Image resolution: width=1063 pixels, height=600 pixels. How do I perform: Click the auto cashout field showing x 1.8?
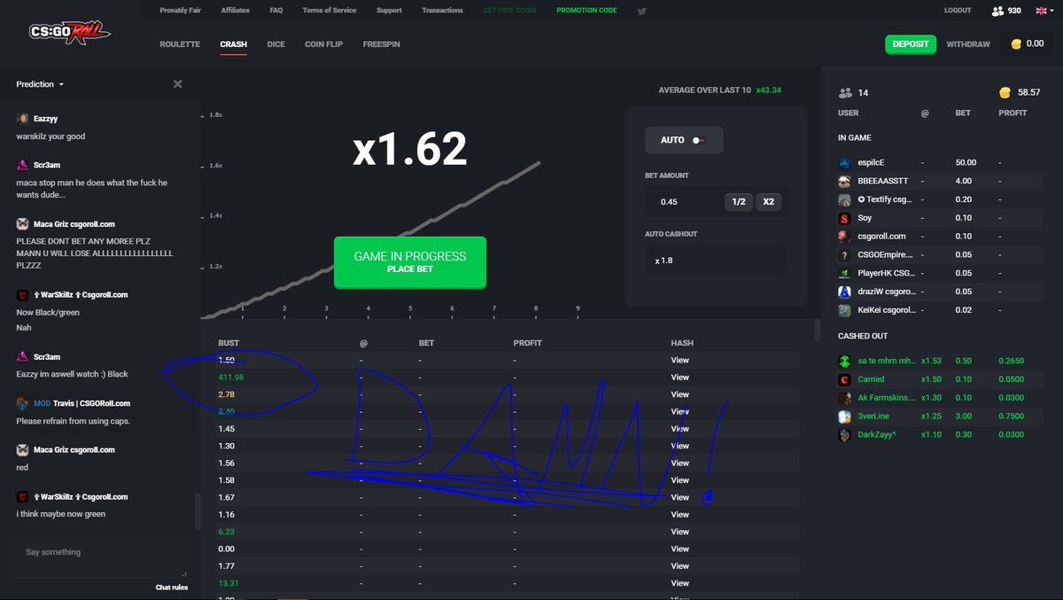click(716, 261)
